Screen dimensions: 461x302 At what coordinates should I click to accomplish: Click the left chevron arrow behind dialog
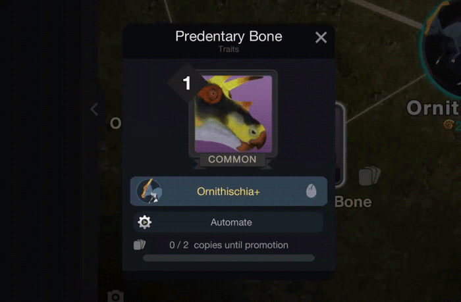[94, 109]
